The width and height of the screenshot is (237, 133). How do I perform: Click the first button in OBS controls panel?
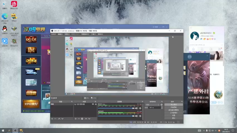coord(174,105)
